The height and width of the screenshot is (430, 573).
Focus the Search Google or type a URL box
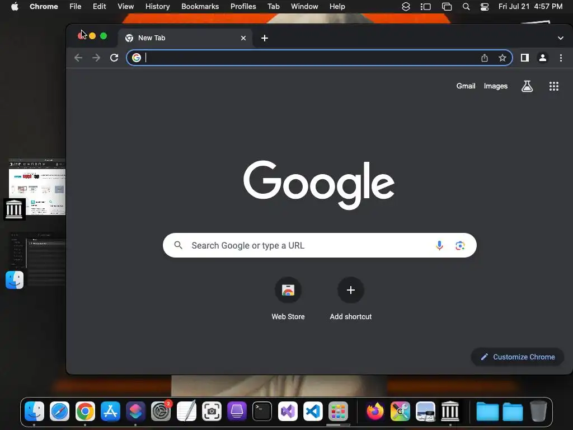(320, 245)
